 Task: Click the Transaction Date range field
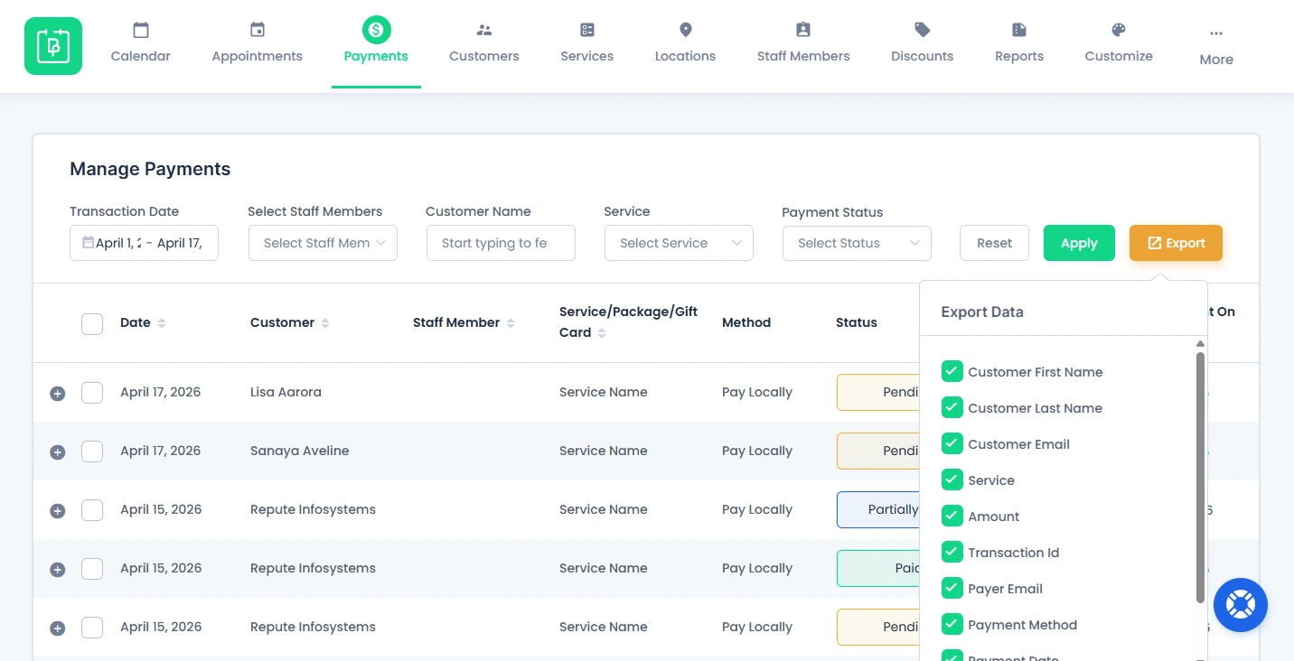[144, 243]
